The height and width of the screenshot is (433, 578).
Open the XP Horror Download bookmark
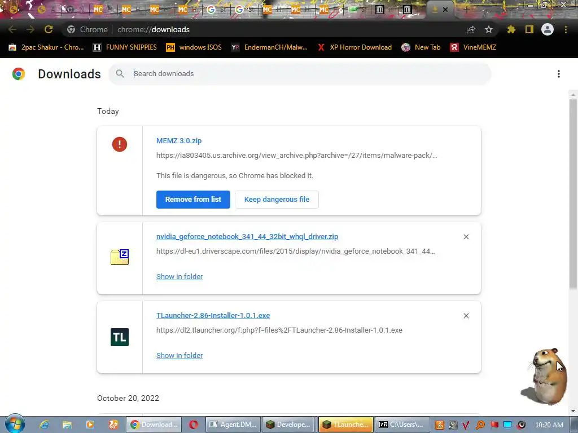354,47
